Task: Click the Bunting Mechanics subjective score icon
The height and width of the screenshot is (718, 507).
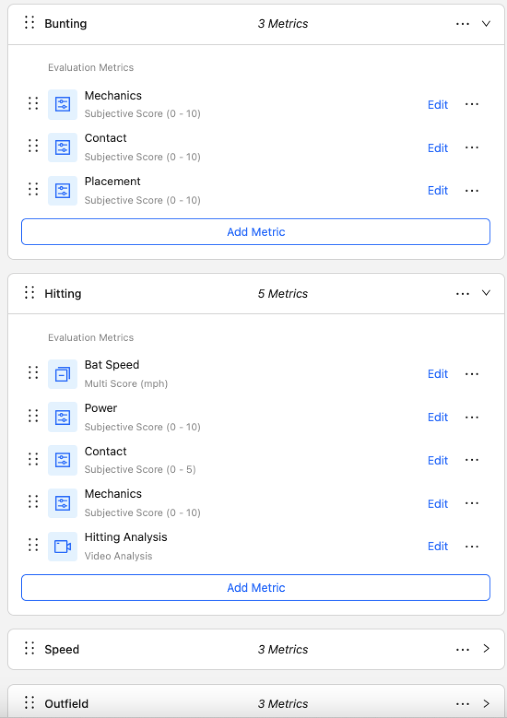Action: [62, 104]
